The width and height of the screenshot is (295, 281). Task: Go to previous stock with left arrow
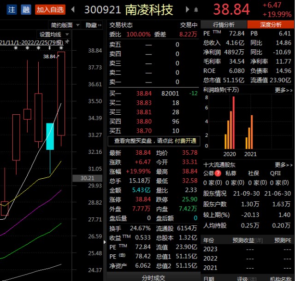pos(73,9)
